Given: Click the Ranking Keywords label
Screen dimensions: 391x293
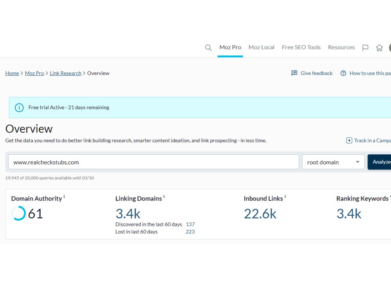Looking at the screenshot, I should point(362,198).
